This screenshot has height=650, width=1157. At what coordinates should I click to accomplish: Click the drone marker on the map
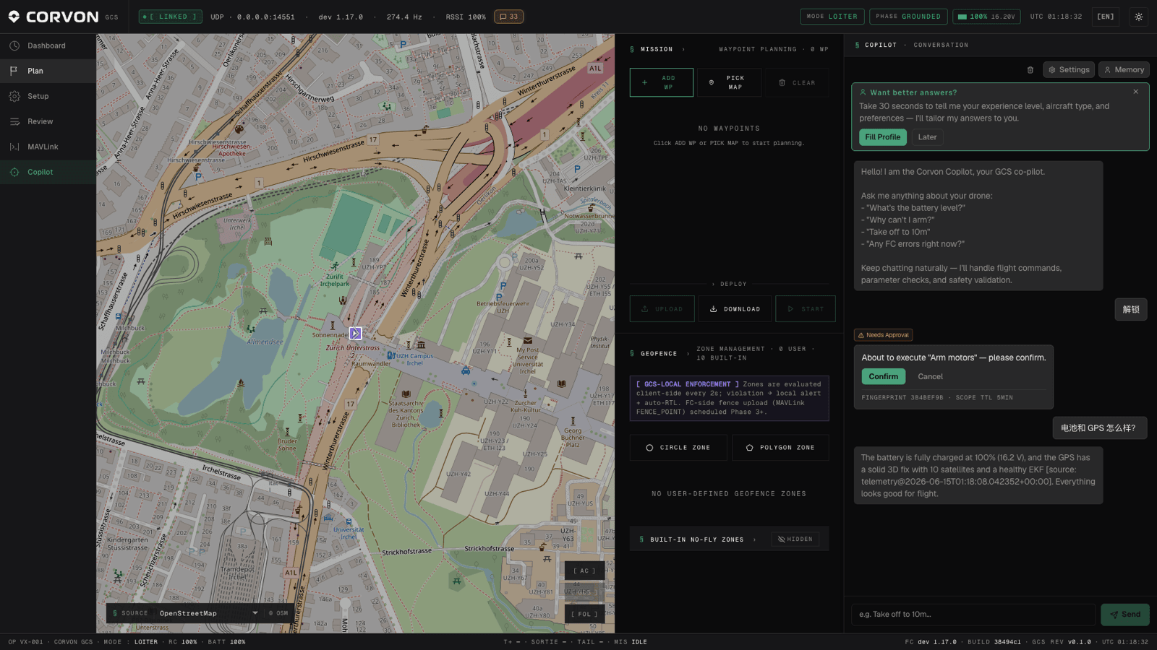tap(355, 333)
